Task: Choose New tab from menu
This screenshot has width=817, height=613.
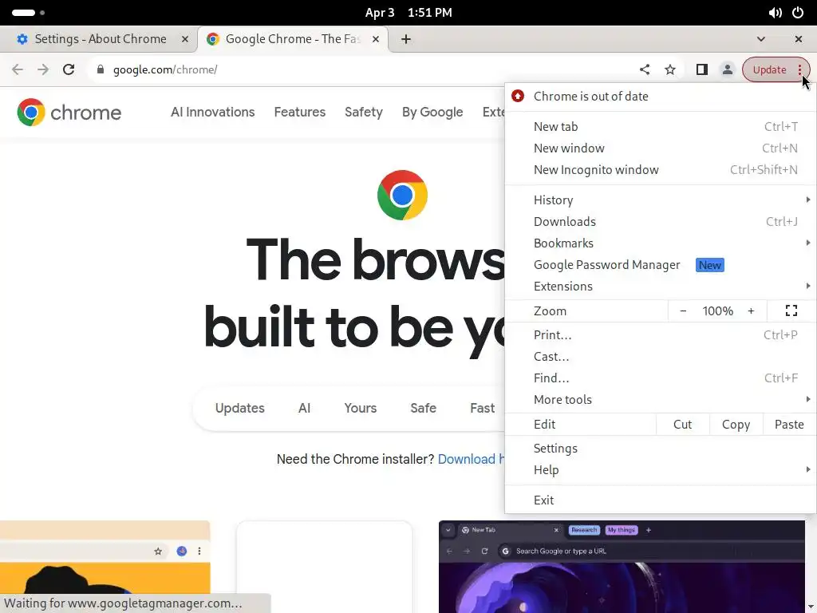Action: click(660, 127)
